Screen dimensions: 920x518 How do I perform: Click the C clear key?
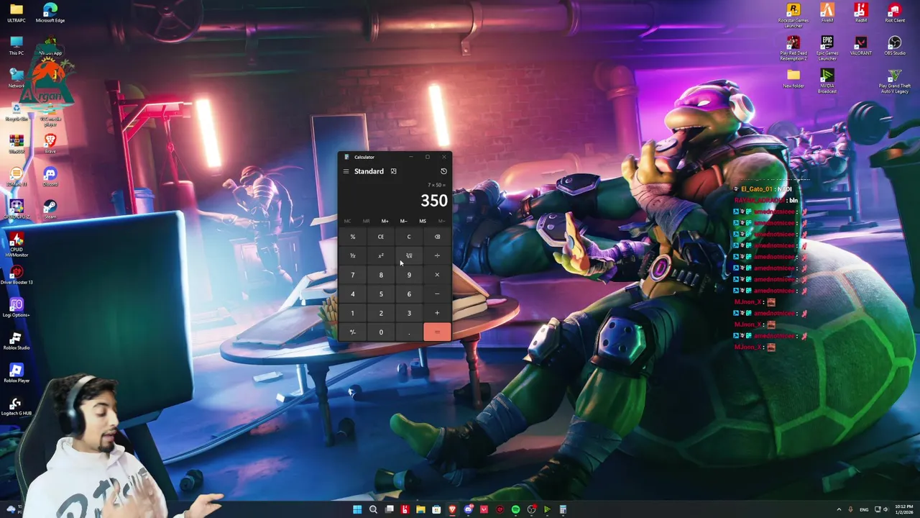[409, 237]
